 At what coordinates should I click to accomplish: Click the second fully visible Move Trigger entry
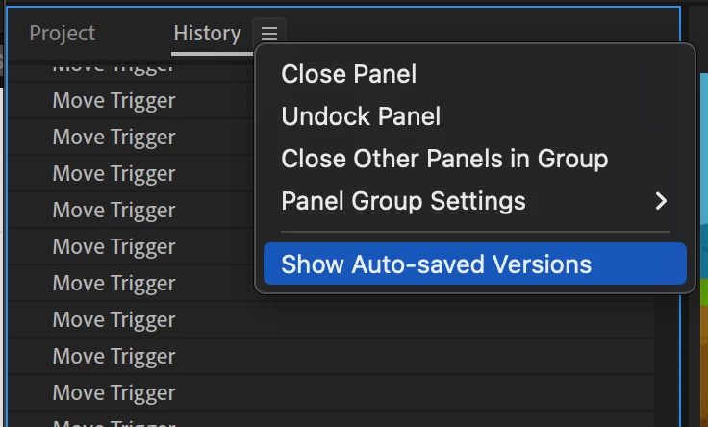click(114, 138)
